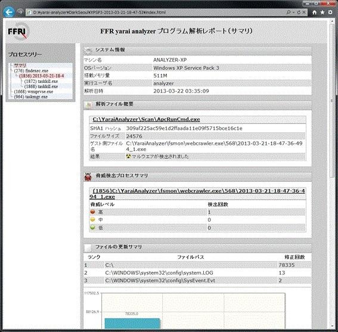Click the user name analyzer value
338x332 pixels.
(x=163, y=83)
